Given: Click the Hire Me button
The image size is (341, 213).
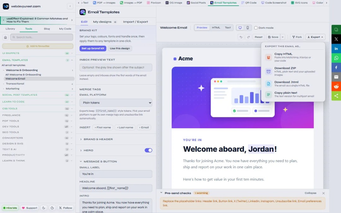Looking at the screenshot, I should tap(10, 208).
